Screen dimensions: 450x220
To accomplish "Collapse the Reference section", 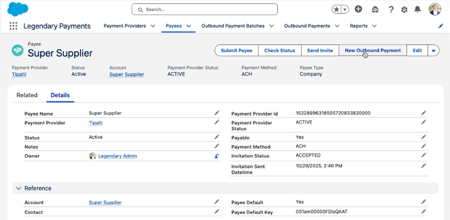I will coord(19,188).
